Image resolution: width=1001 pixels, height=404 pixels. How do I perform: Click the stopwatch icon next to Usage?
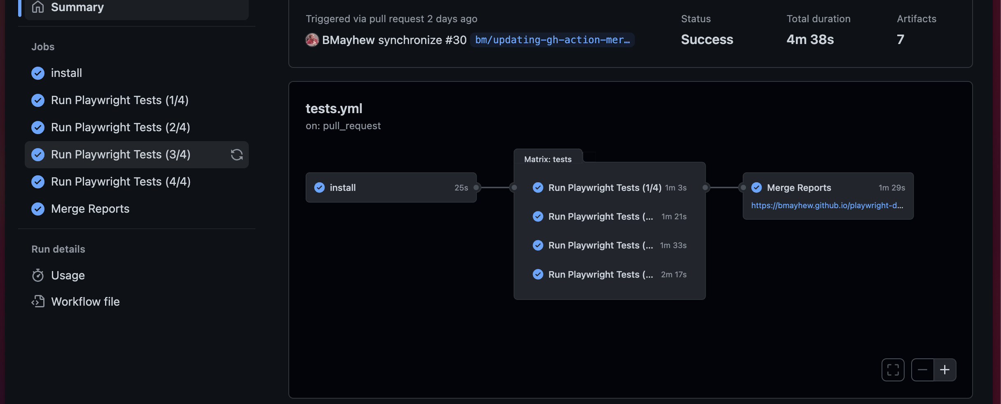[38, 275]
